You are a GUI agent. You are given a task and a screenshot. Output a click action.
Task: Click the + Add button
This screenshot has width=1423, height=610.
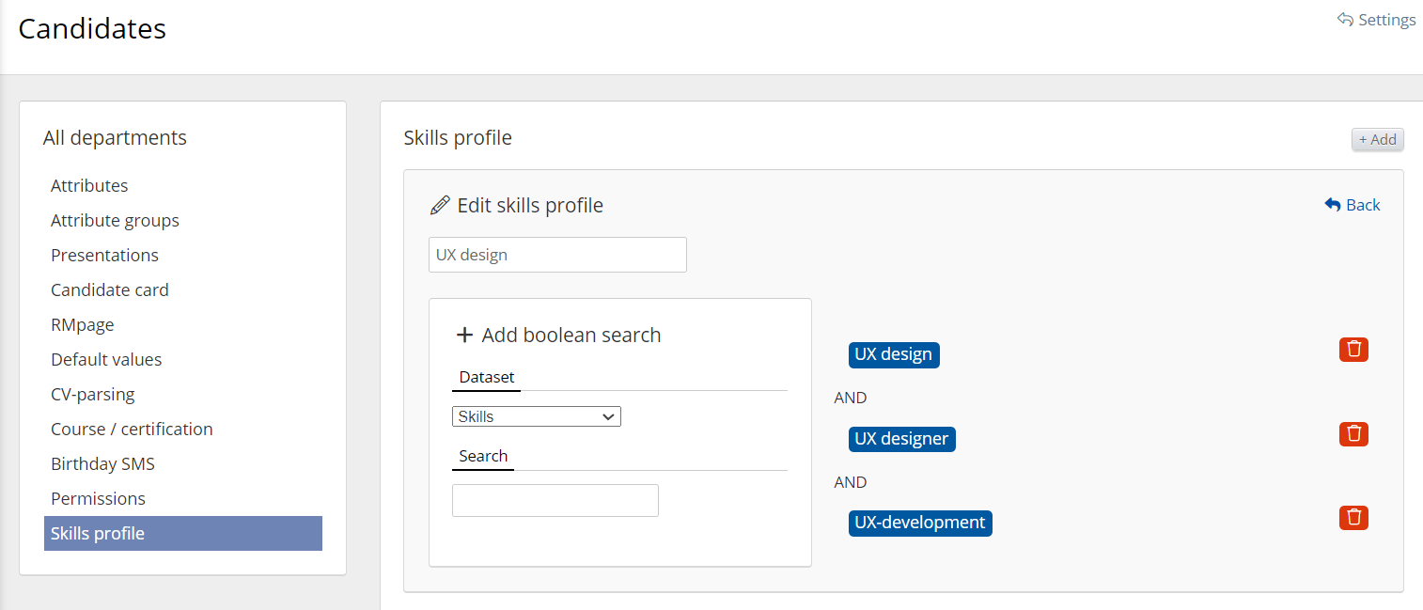coord(1377,139)
